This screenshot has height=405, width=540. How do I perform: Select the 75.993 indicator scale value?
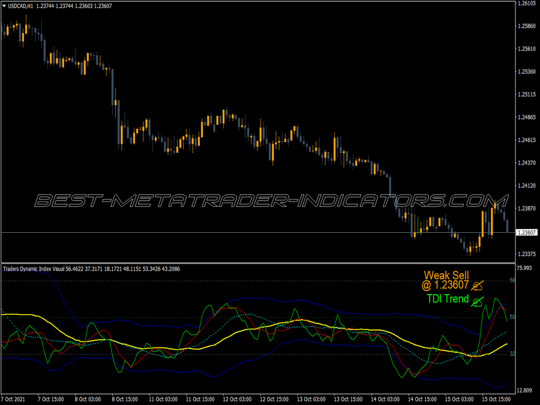point(524,268)
